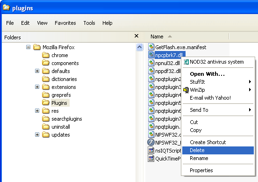
Task: Expand the defaults folder node
Action: [x=37, y=71]
